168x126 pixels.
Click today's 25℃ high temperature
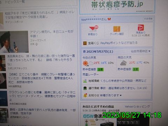97,63
